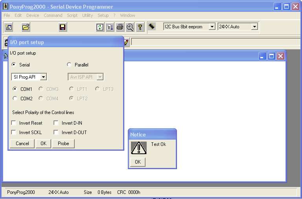Open the I2C Bus 8bit eeprom dropdown
The width and height of the screenshot is (302, 199).
212,27
